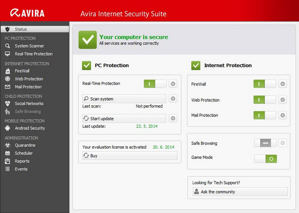Click the Buy license button

click(x=129, y=155)
